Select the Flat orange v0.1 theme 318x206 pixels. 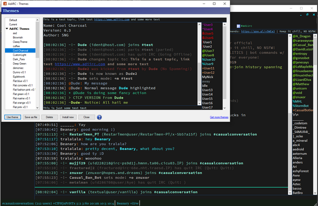click(x=21, y=103)
